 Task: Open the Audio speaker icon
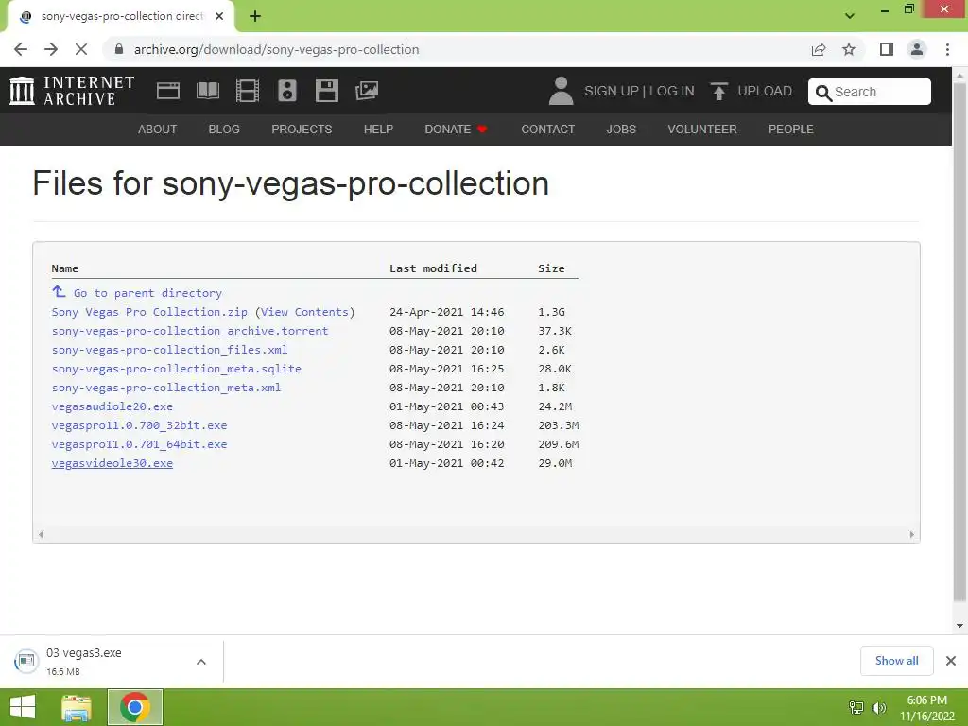point(287,91)
